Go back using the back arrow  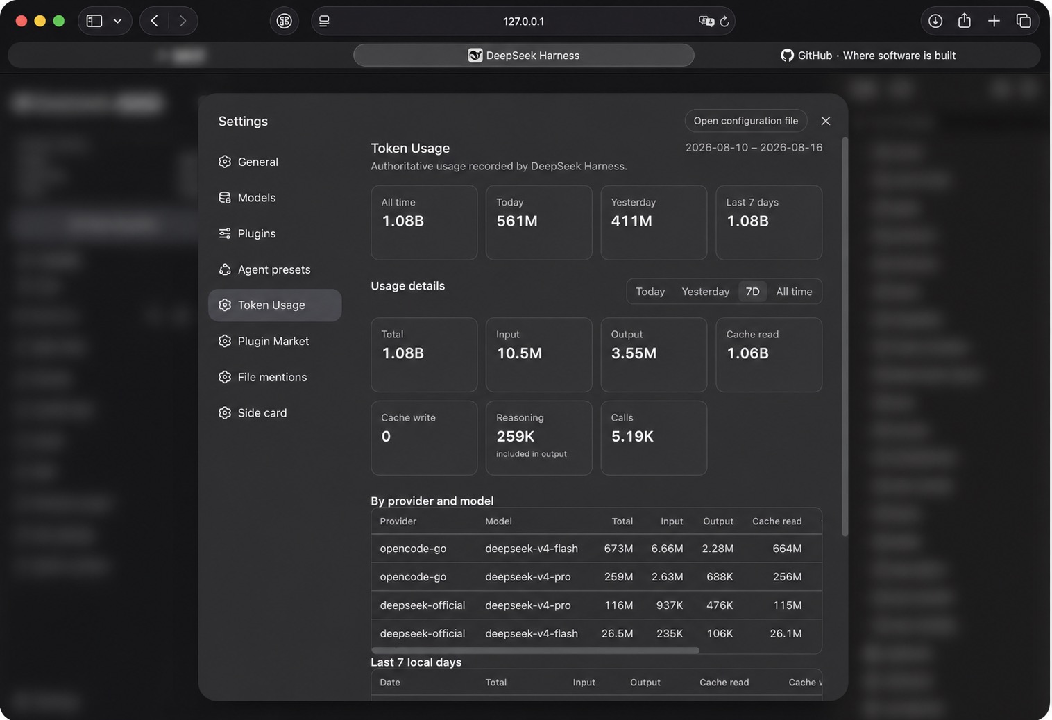[x=154, y=21]
